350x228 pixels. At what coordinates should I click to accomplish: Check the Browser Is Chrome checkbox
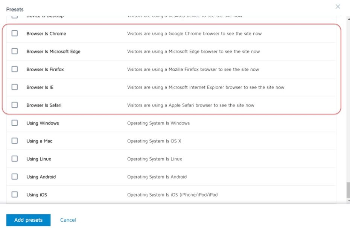click(x=15, y=33)
